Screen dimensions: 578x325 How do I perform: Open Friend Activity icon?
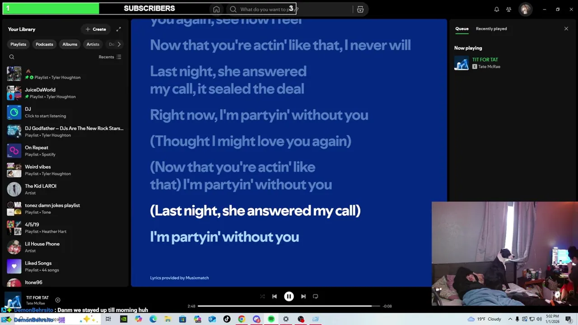(x=509, y=9)
